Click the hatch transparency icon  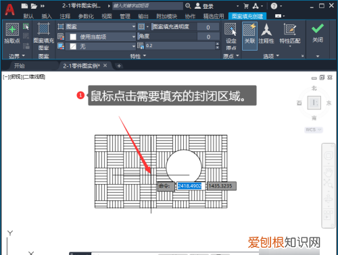point(141,27)
